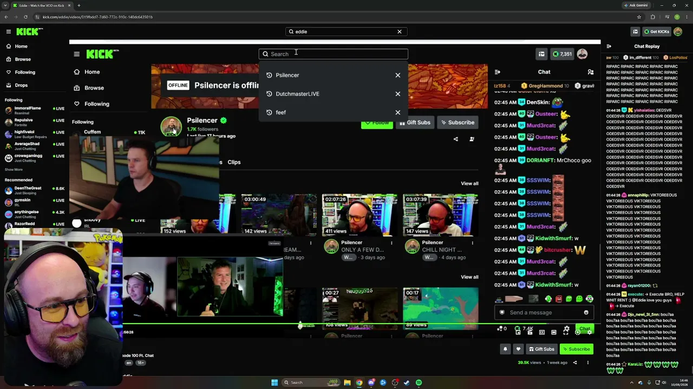Remove 'Psilencer' from recent searches

398,75
